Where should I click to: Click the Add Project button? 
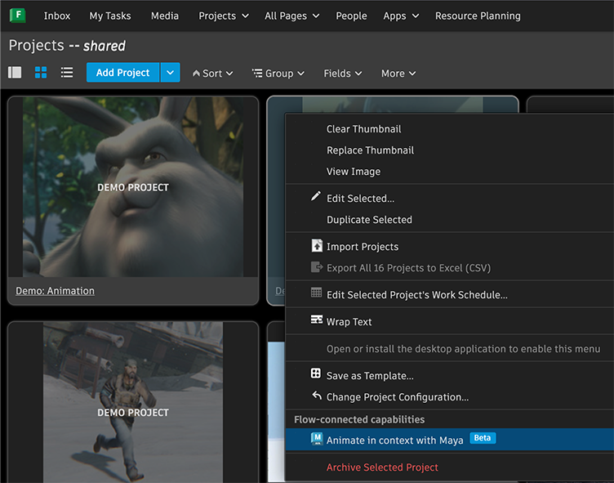(x=123, y=73)
